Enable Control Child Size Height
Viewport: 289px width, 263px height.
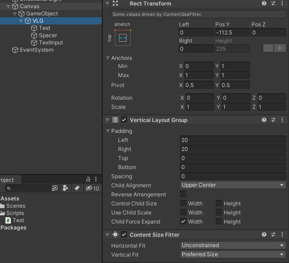[219, 203]
